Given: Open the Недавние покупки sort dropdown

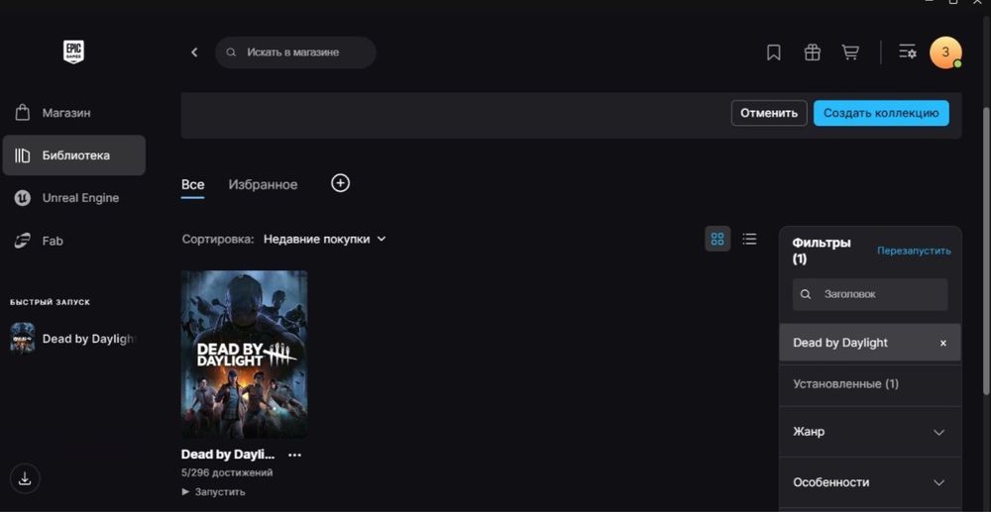Looking at the screenshot, I should pos(324,240).
